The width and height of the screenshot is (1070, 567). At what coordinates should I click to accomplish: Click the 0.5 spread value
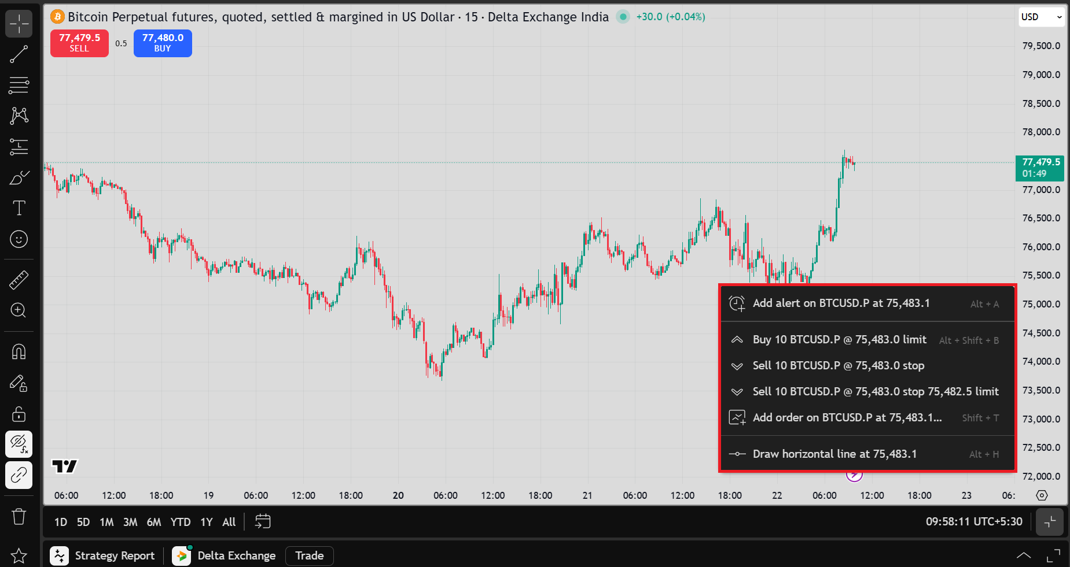[x=121, y=43]
